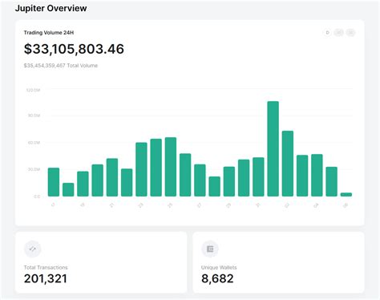Click the Total Transactions arrows icon
This screenshot has width=380, height=300.
32,249
